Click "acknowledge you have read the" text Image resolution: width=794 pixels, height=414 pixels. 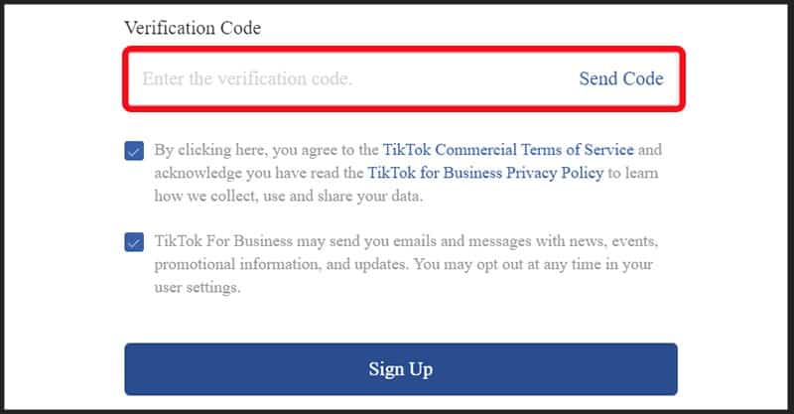258,173
